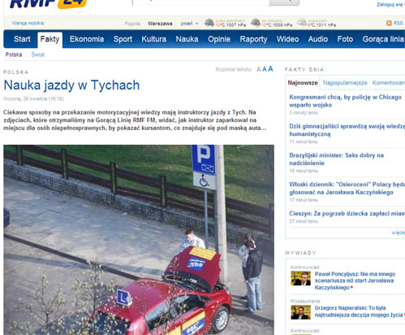The height and width of the screenshot is (335, 405).
Task: Select the largest text size A
Action: pos(270,69)
